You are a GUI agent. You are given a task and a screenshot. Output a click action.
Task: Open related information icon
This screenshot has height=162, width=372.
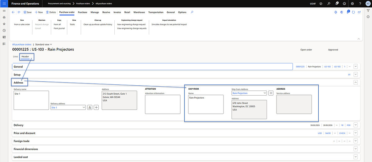[368, 17]
